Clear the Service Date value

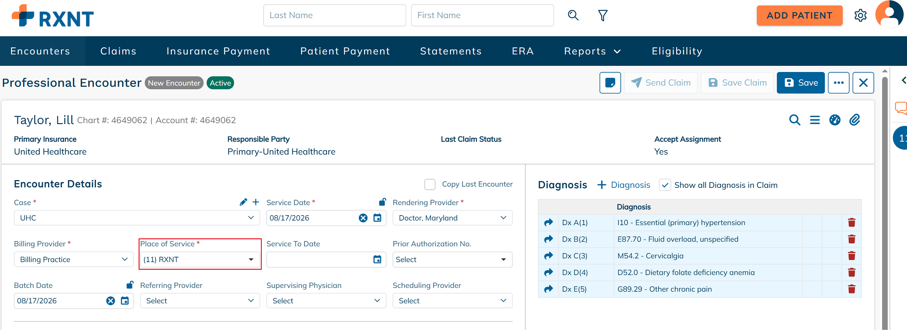(363, 218)
